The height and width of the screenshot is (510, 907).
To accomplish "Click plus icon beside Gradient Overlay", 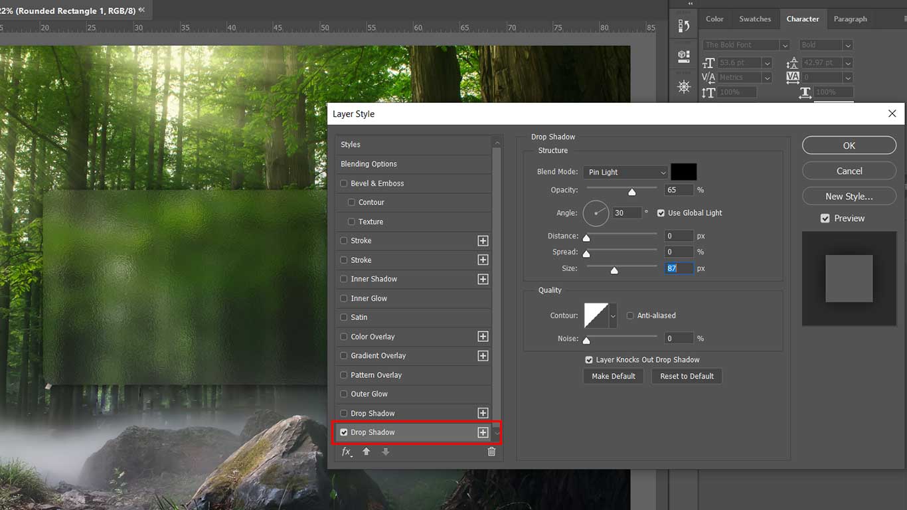I will pos(483,356).
